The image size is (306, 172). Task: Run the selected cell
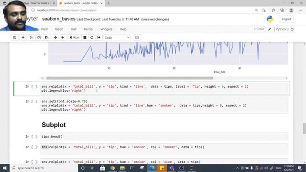[x=75, y=37]
